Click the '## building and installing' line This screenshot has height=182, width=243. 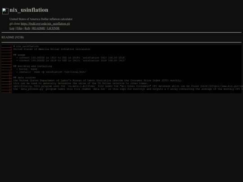pyautogui.click(x=32, y=66)
